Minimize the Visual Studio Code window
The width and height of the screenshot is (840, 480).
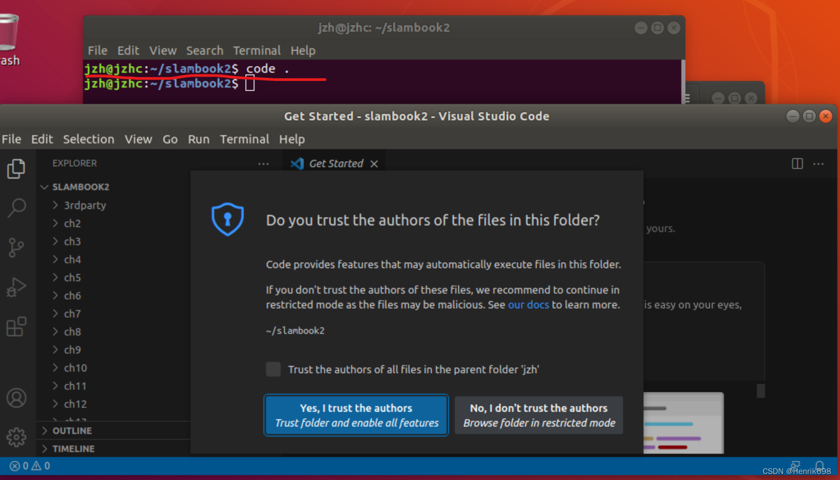(x=793, y=116)
